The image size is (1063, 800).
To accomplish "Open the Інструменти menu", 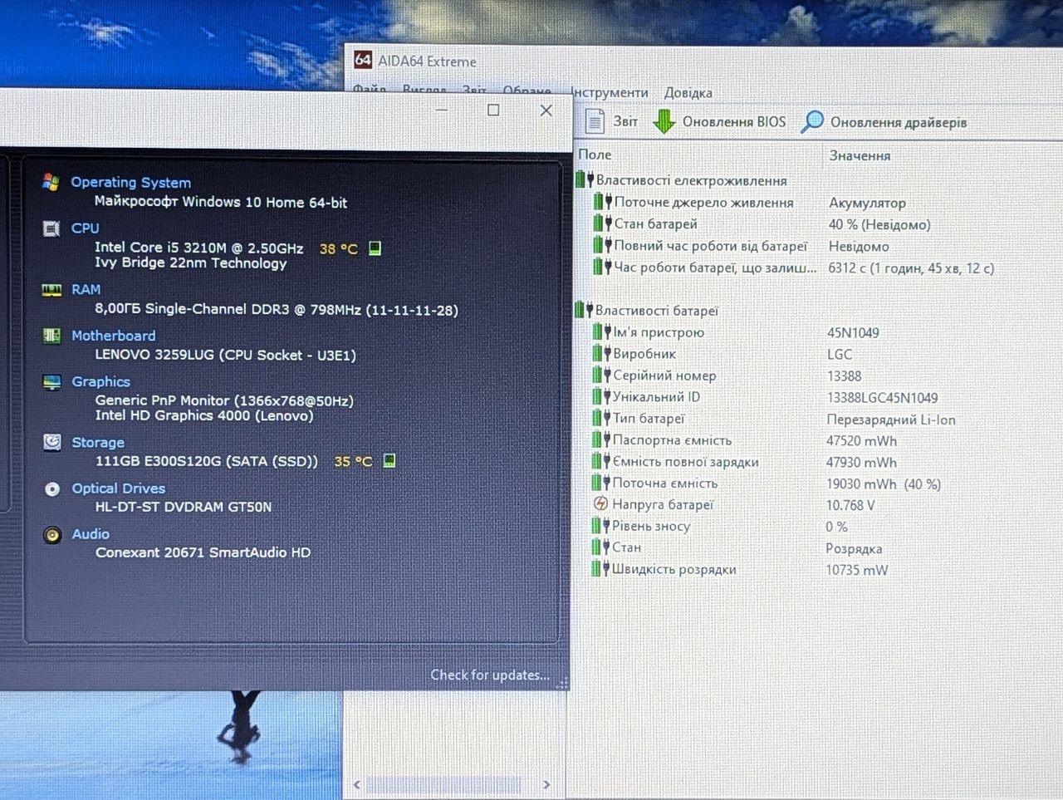I will [610, 92].
